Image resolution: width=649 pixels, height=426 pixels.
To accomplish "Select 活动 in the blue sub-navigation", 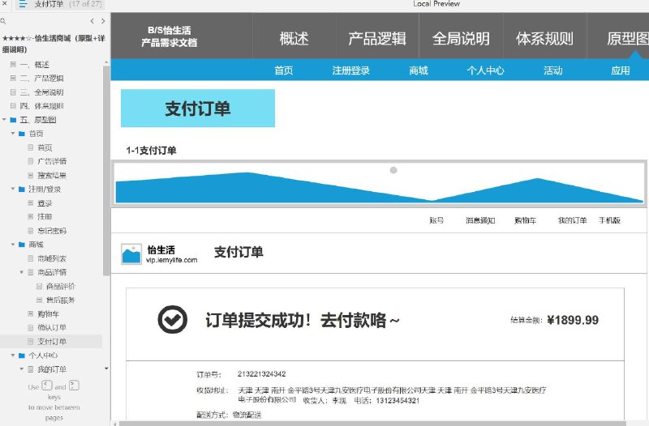I will [x=553, y=70].
